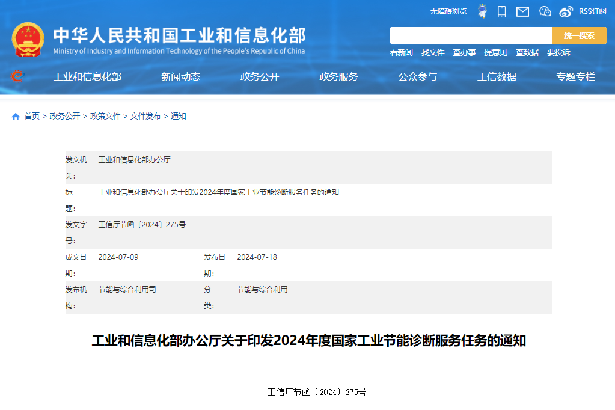Open the 找文件 quick link
Screen dimensions: 615x410
433,52
